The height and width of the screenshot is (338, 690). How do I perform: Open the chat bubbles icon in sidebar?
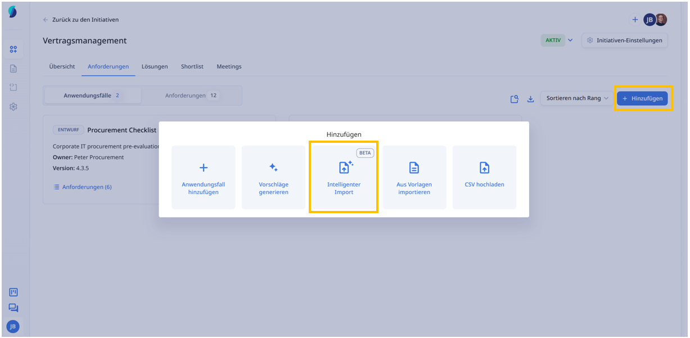pyautogui.click(x=13, y=308)
